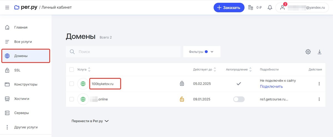Tick the checkbox for 100byketov.ru
The image size is (333, 137).
point(72,84)
